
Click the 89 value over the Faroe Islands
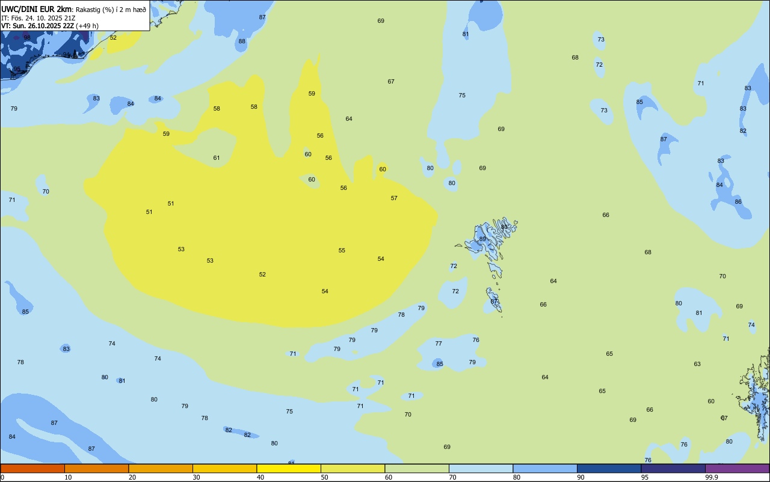click(x=482, y=239)
